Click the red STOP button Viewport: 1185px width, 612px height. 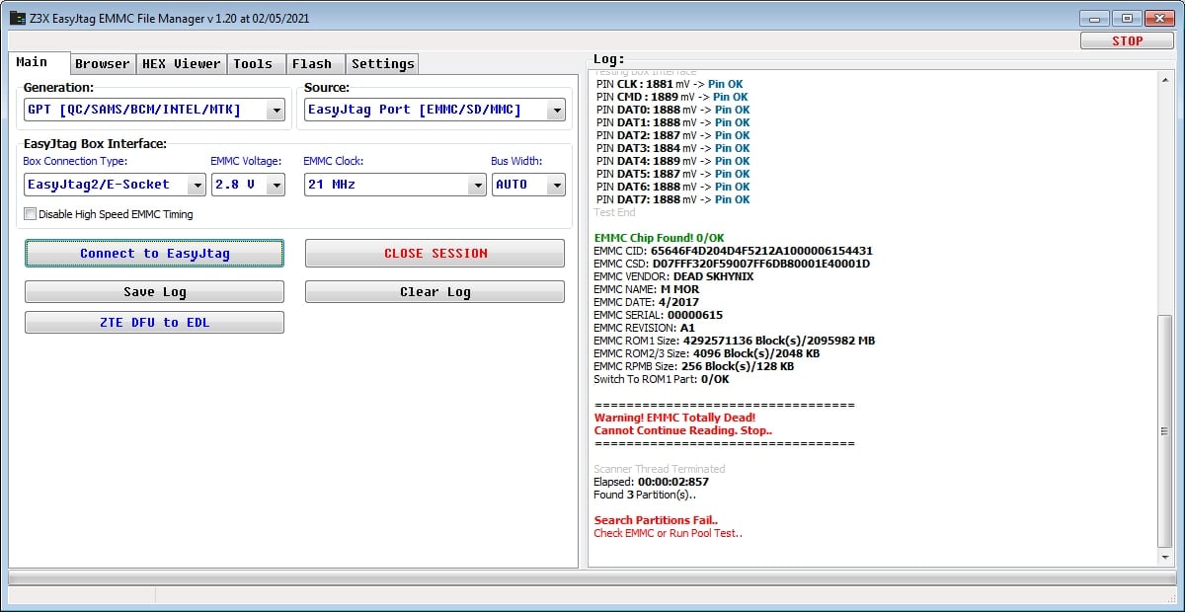[1127, 40]
